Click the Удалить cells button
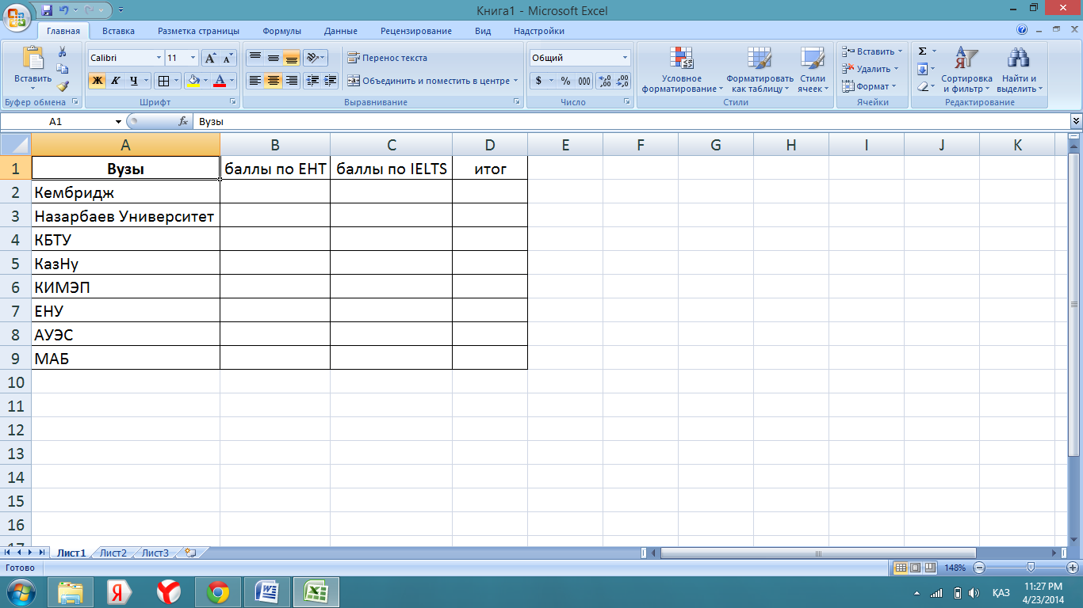The image size is (1083, 608). [x=871, y=69]
